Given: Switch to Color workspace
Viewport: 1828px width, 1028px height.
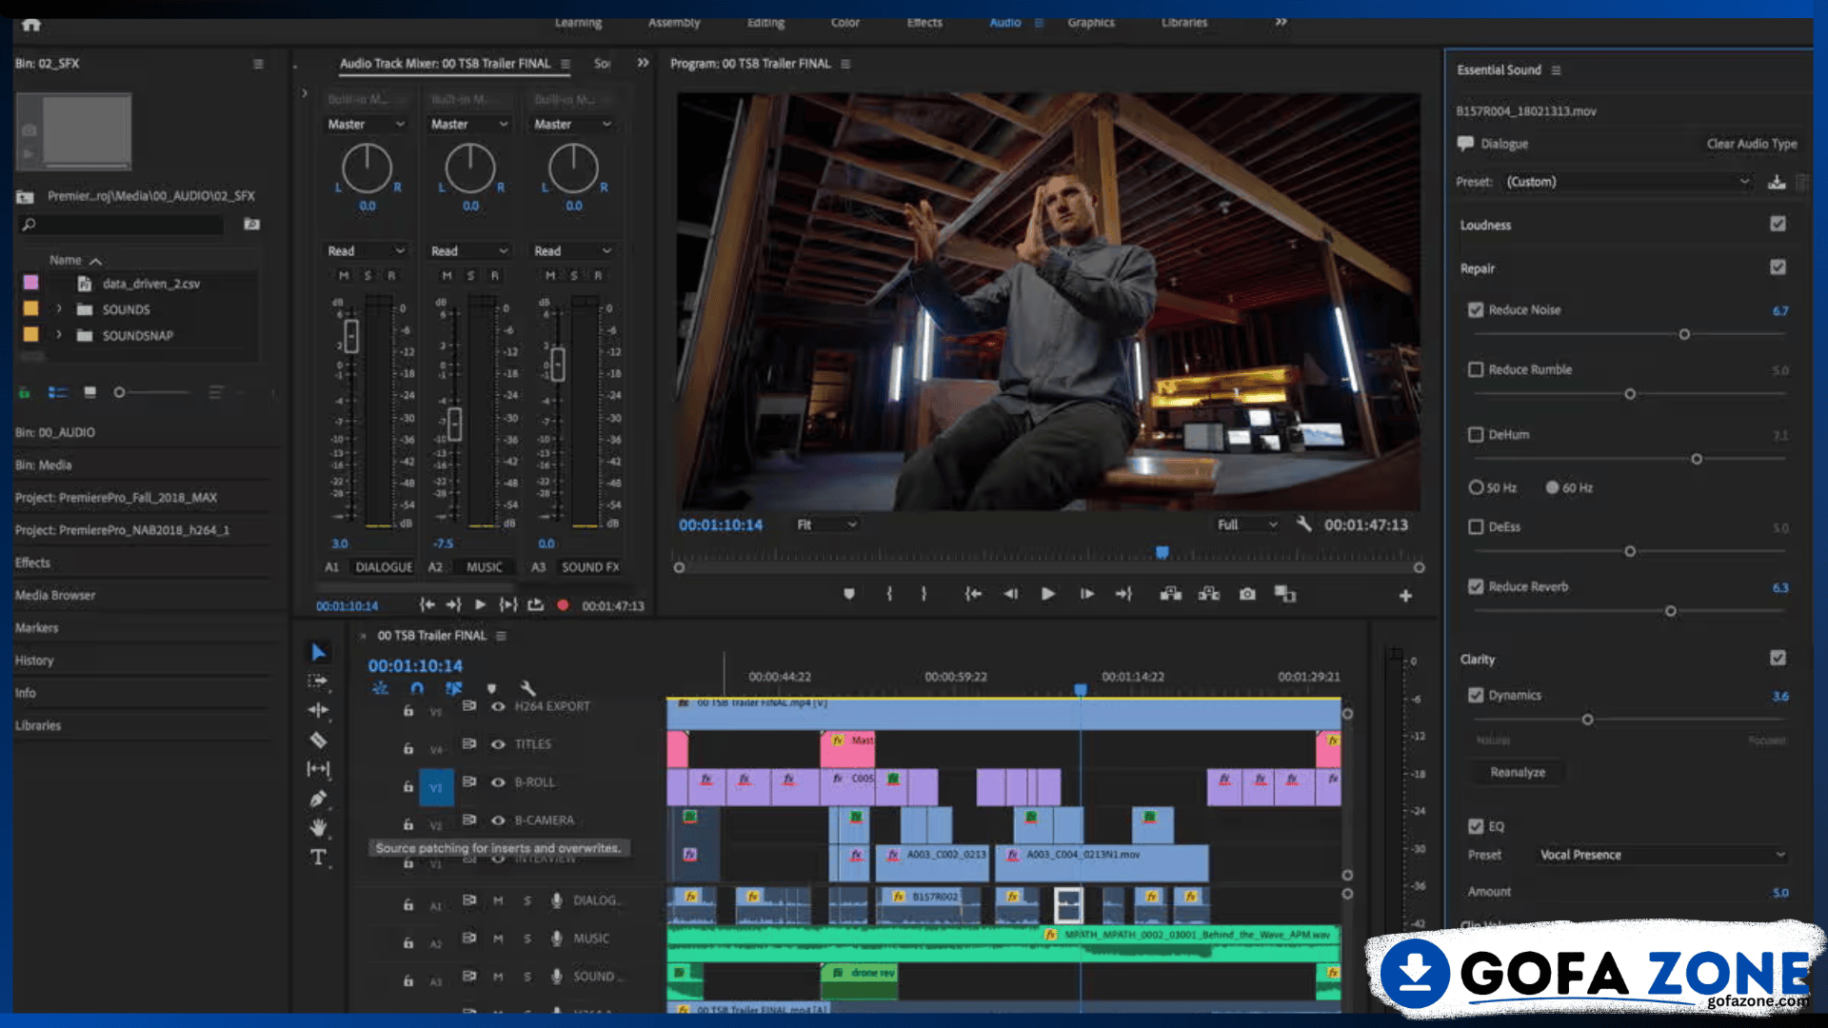Looking at the screenshot, I should pos(844,22).
